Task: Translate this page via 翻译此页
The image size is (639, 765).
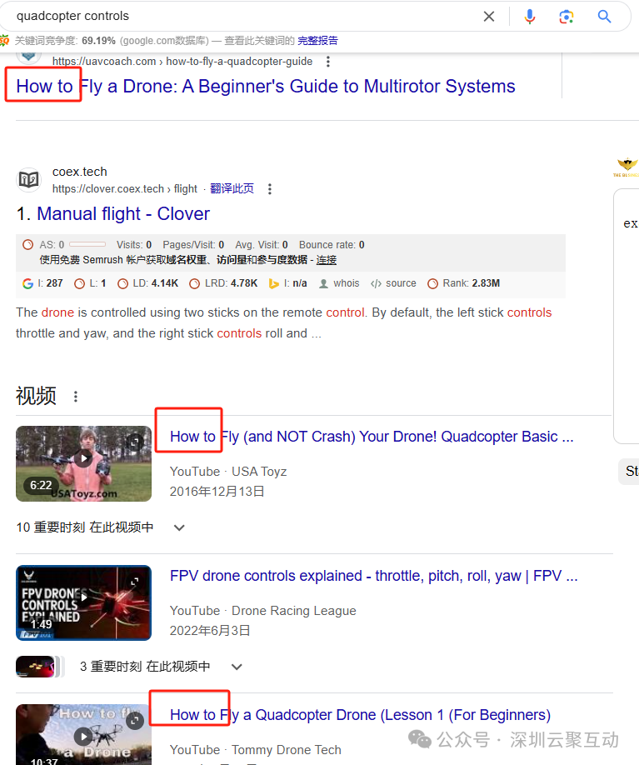Action: click(232, 189)
